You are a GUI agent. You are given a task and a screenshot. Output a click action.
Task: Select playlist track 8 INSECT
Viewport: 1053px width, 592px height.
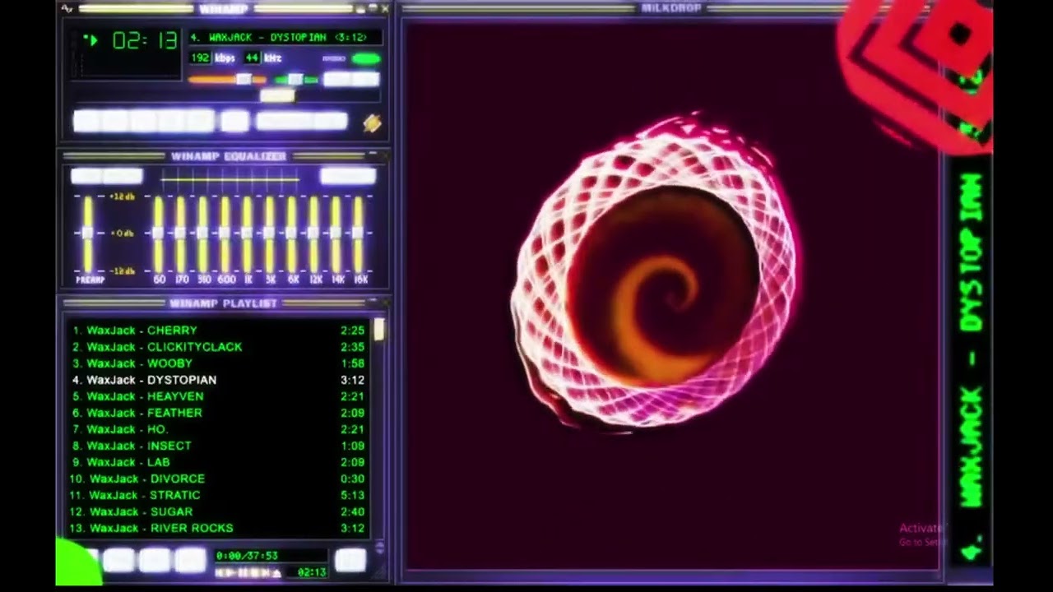[x=218, y=446]
